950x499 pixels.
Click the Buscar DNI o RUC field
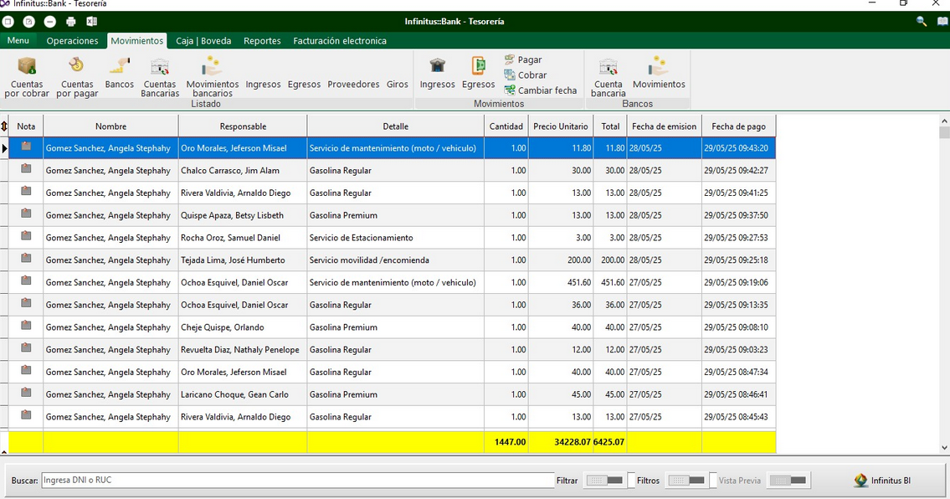click(297, 481)
